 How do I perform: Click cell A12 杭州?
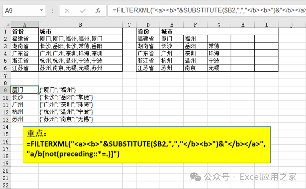pyautogui.click(x=25, y=112)
